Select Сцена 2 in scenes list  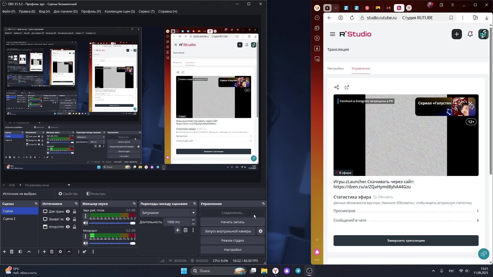coord(9,219)
